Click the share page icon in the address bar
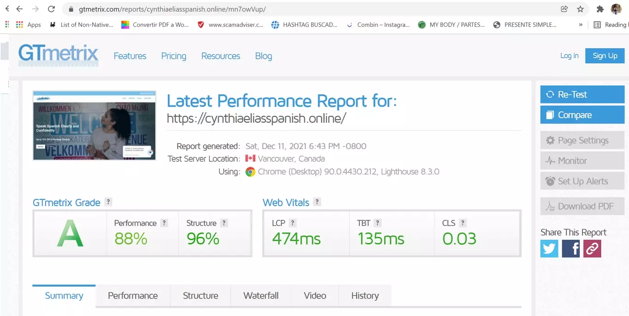This screenshot has width=629, height=316. [564, 9]
